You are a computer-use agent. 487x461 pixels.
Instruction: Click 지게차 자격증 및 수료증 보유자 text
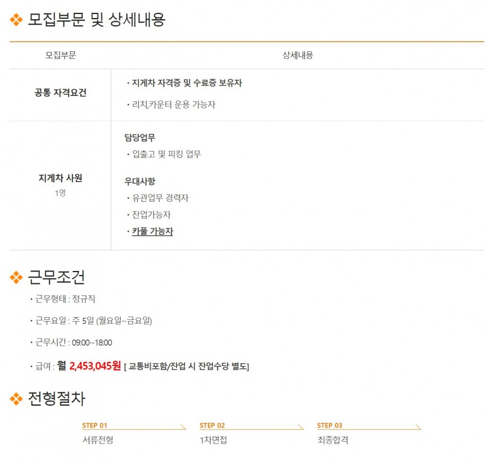coord(187,83)
